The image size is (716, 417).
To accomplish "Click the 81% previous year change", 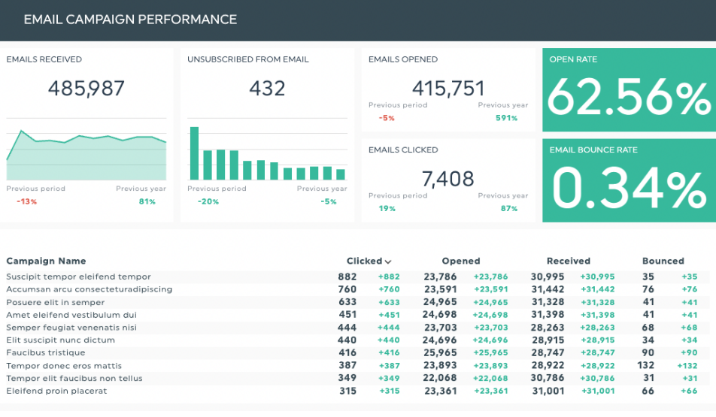I will point(147,201).
